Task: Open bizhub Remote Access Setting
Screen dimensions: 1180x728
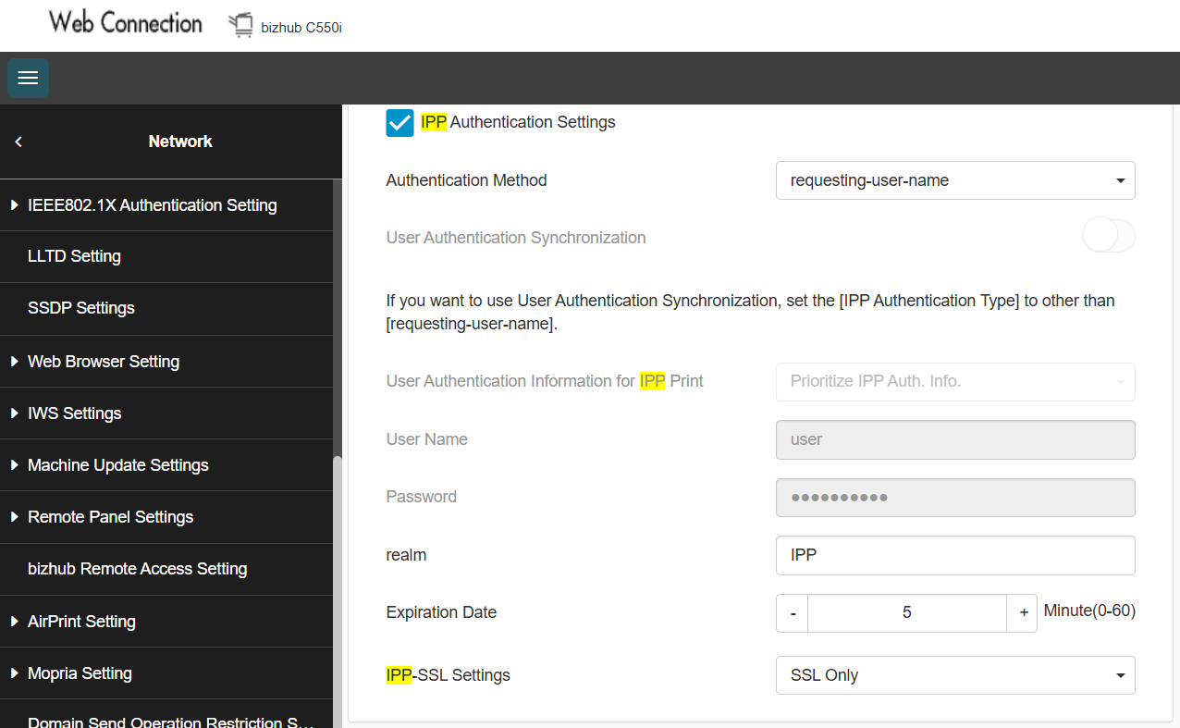Action: (137, 569)
